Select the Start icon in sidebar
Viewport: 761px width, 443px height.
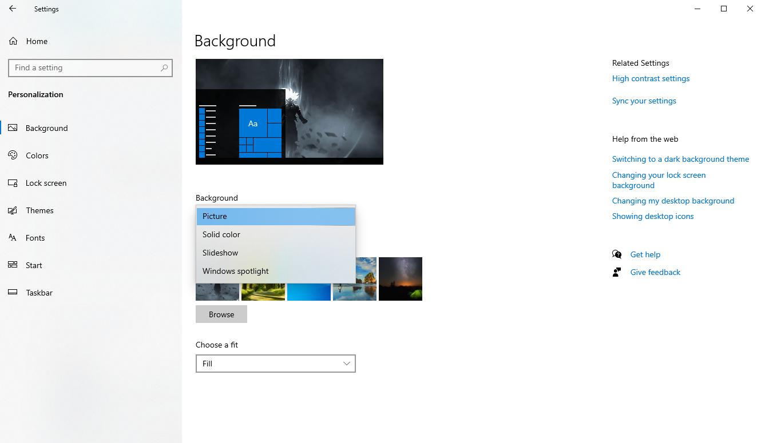point(13,265)
